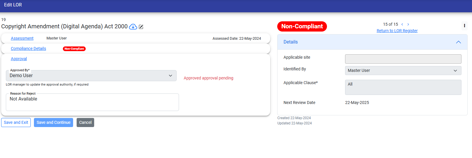Click the large Non-Compliant status badge
The image size is (472, 158).
302,26
